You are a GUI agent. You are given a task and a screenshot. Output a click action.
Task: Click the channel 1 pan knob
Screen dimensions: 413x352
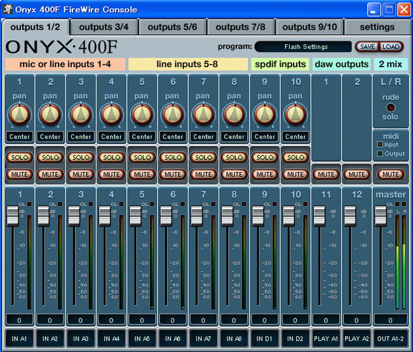coord(20,115)
